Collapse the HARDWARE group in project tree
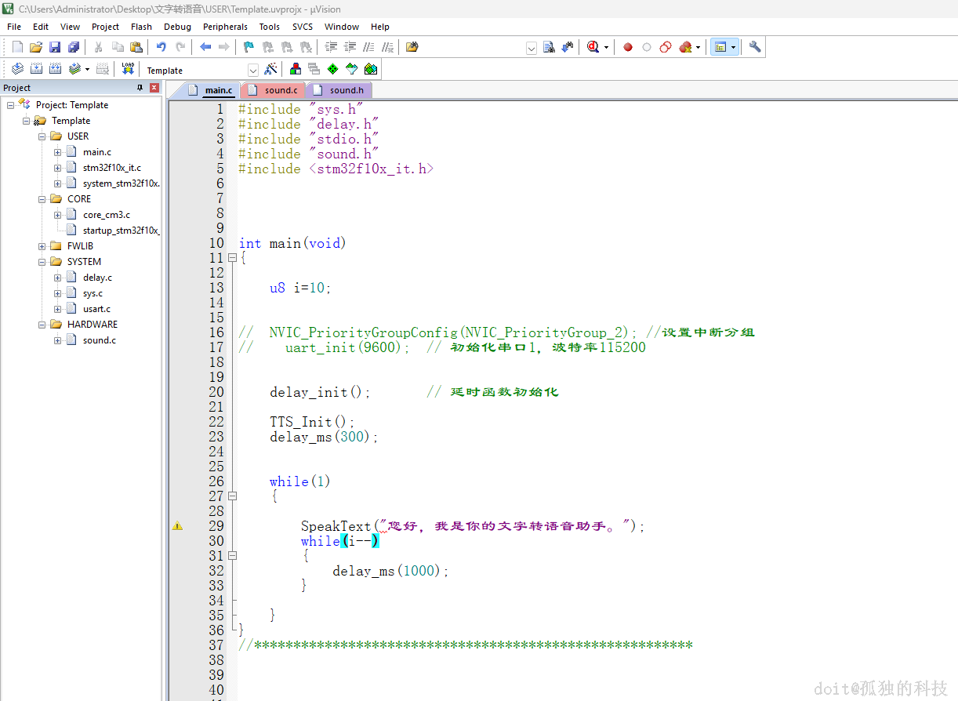 42,325
